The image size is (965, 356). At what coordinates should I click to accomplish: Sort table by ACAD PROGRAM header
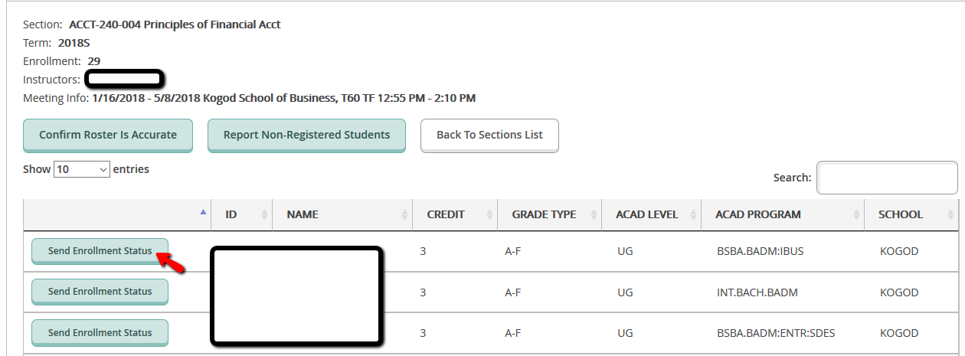758,214
